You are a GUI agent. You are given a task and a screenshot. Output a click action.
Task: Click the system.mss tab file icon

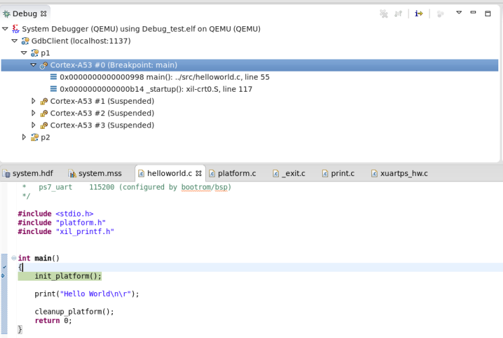(x=72, y=173)
